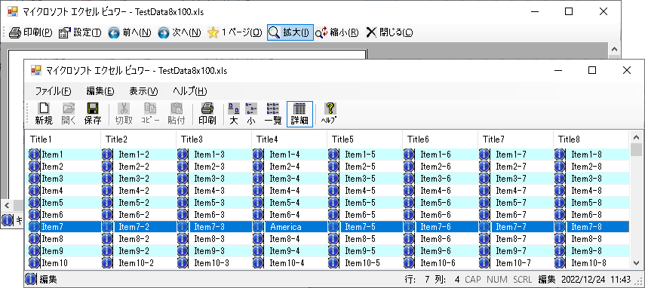Click the info icon next to Item1

[35, 155]
